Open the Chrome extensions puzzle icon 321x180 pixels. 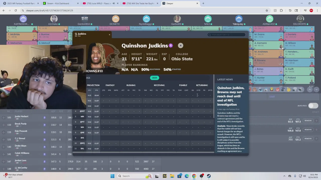[x=281, y=10]
